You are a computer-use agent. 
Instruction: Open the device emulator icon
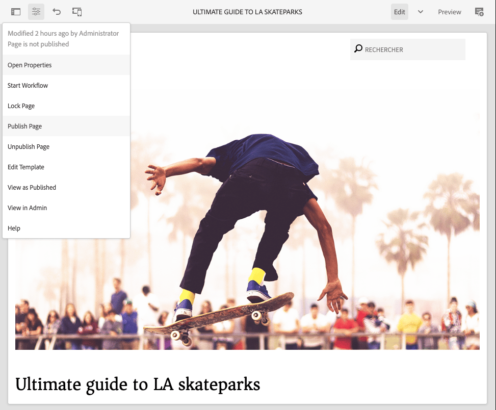pos(77,11)
